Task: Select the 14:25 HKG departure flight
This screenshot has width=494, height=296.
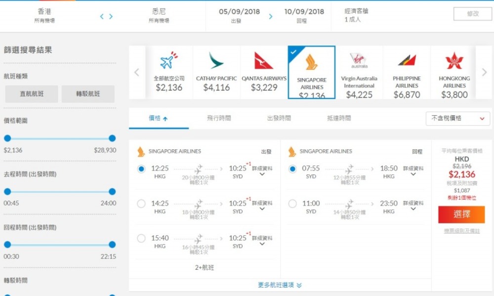Action: [x=142, y=204]
